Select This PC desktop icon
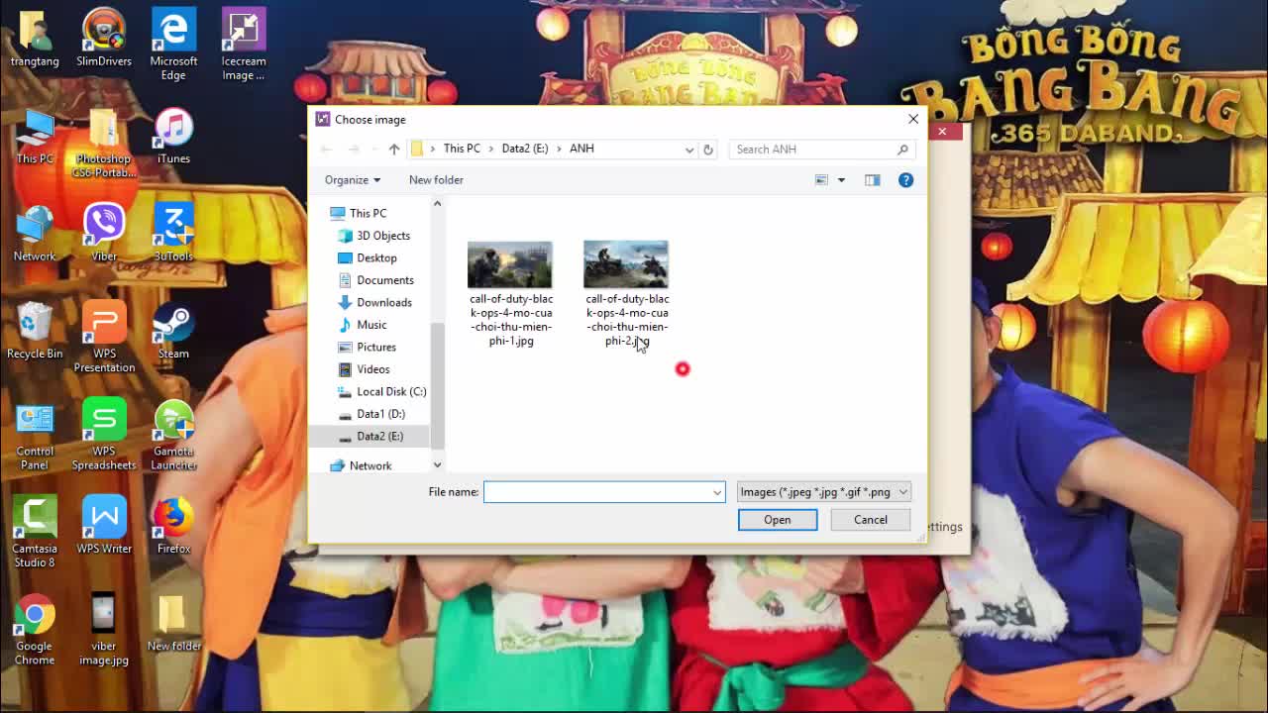 [x=35, y=137]
